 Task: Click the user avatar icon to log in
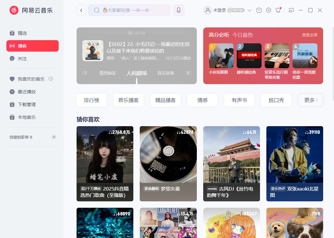tap(208, 10)
